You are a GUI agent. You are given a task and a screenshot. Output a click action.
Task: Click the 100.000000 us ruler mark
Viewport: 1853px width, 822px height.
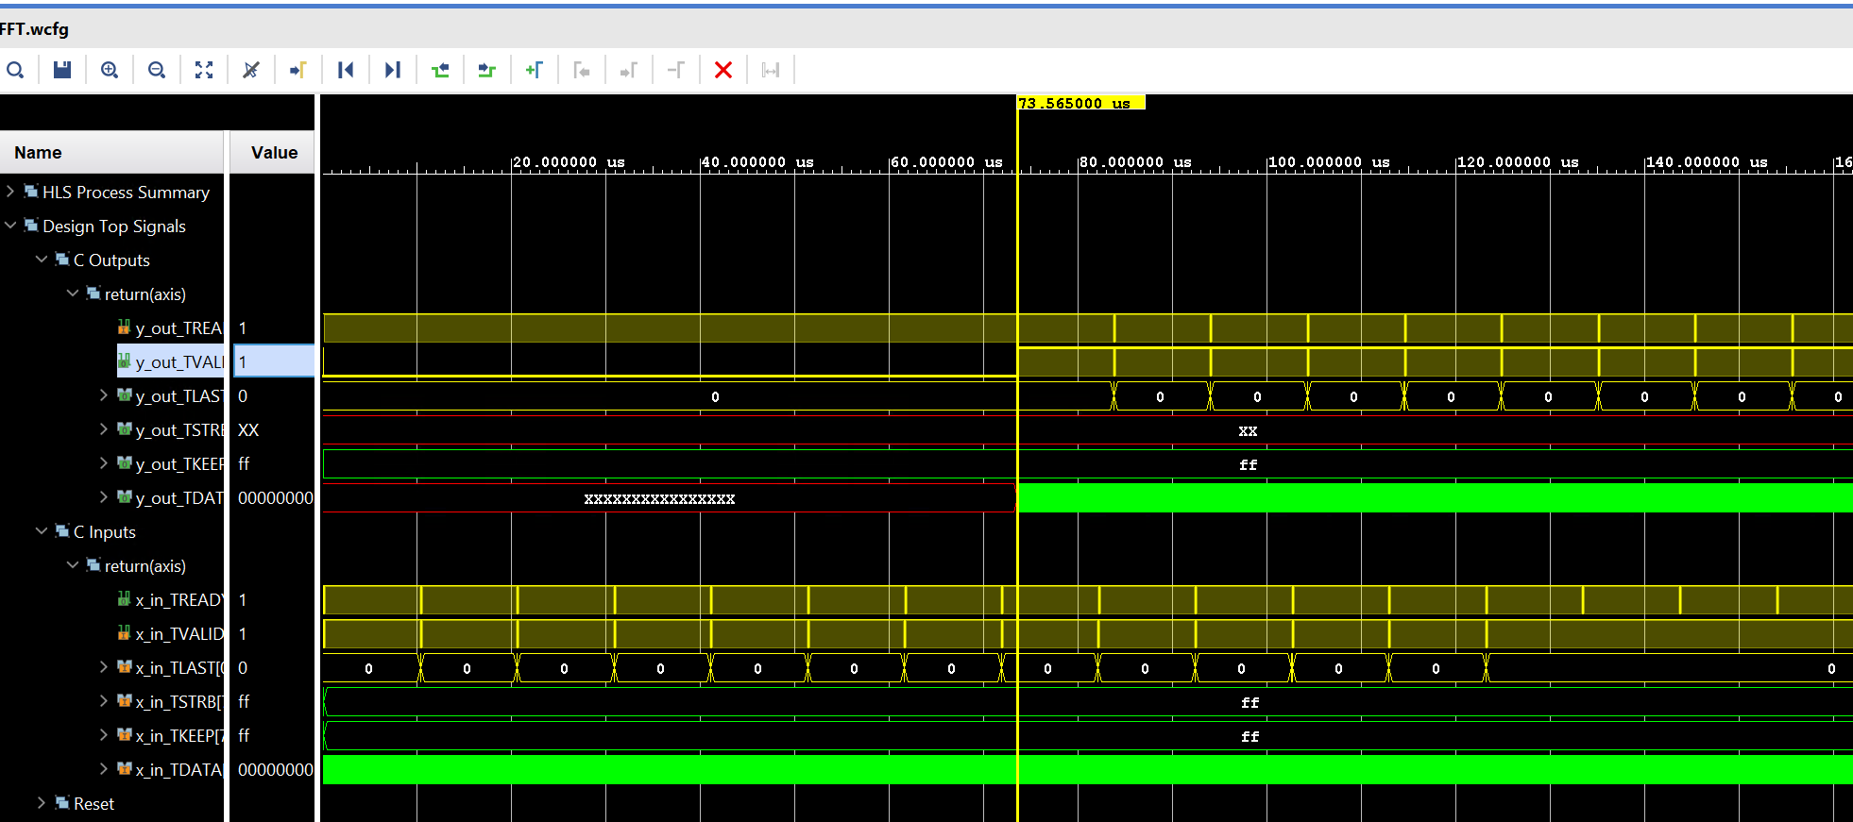click(1328, 162)
